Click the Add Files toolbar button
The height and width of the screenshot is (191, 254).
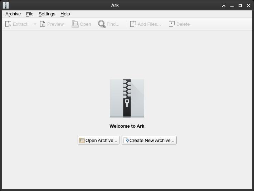coord(146,24)
